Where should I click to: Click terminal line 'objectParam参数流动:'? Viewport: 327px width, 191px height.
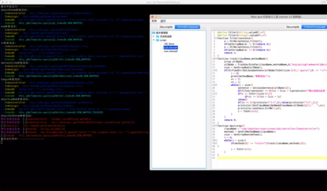(x=15, y=10)
